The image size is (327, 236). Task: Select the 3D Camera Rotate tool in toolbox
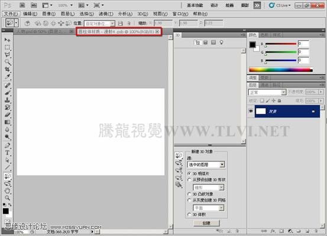7,183
